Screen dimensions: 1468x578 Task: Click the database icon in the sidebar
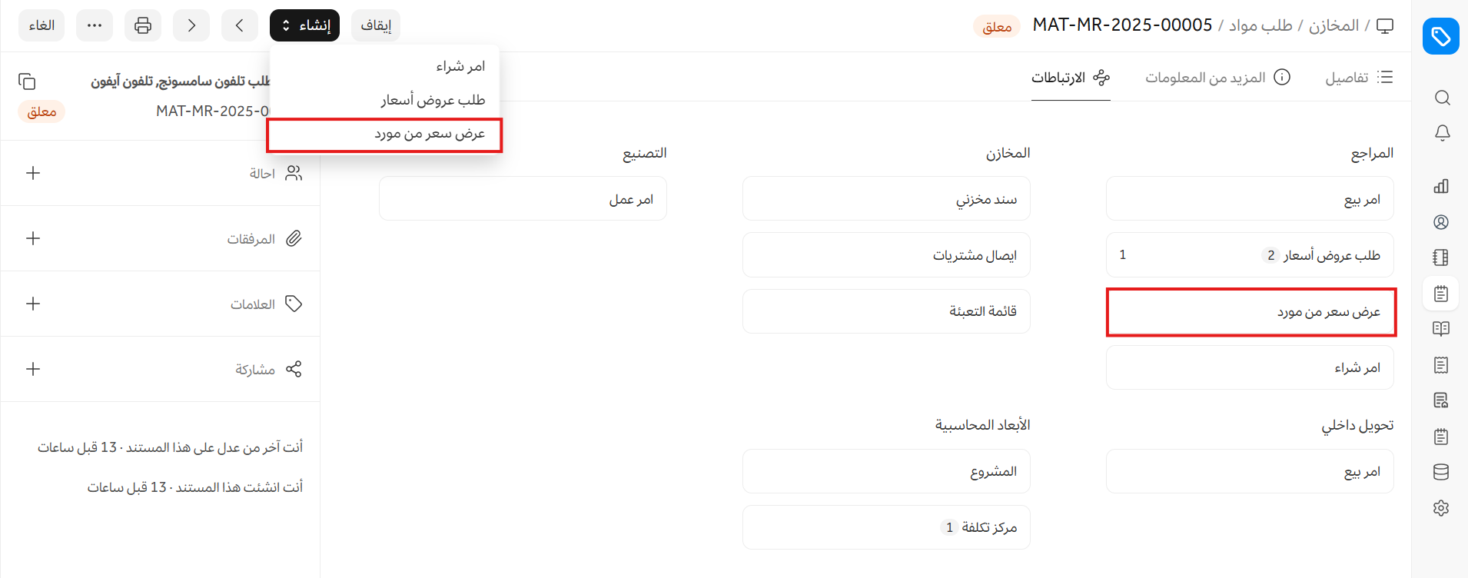tap(1441, 472)
